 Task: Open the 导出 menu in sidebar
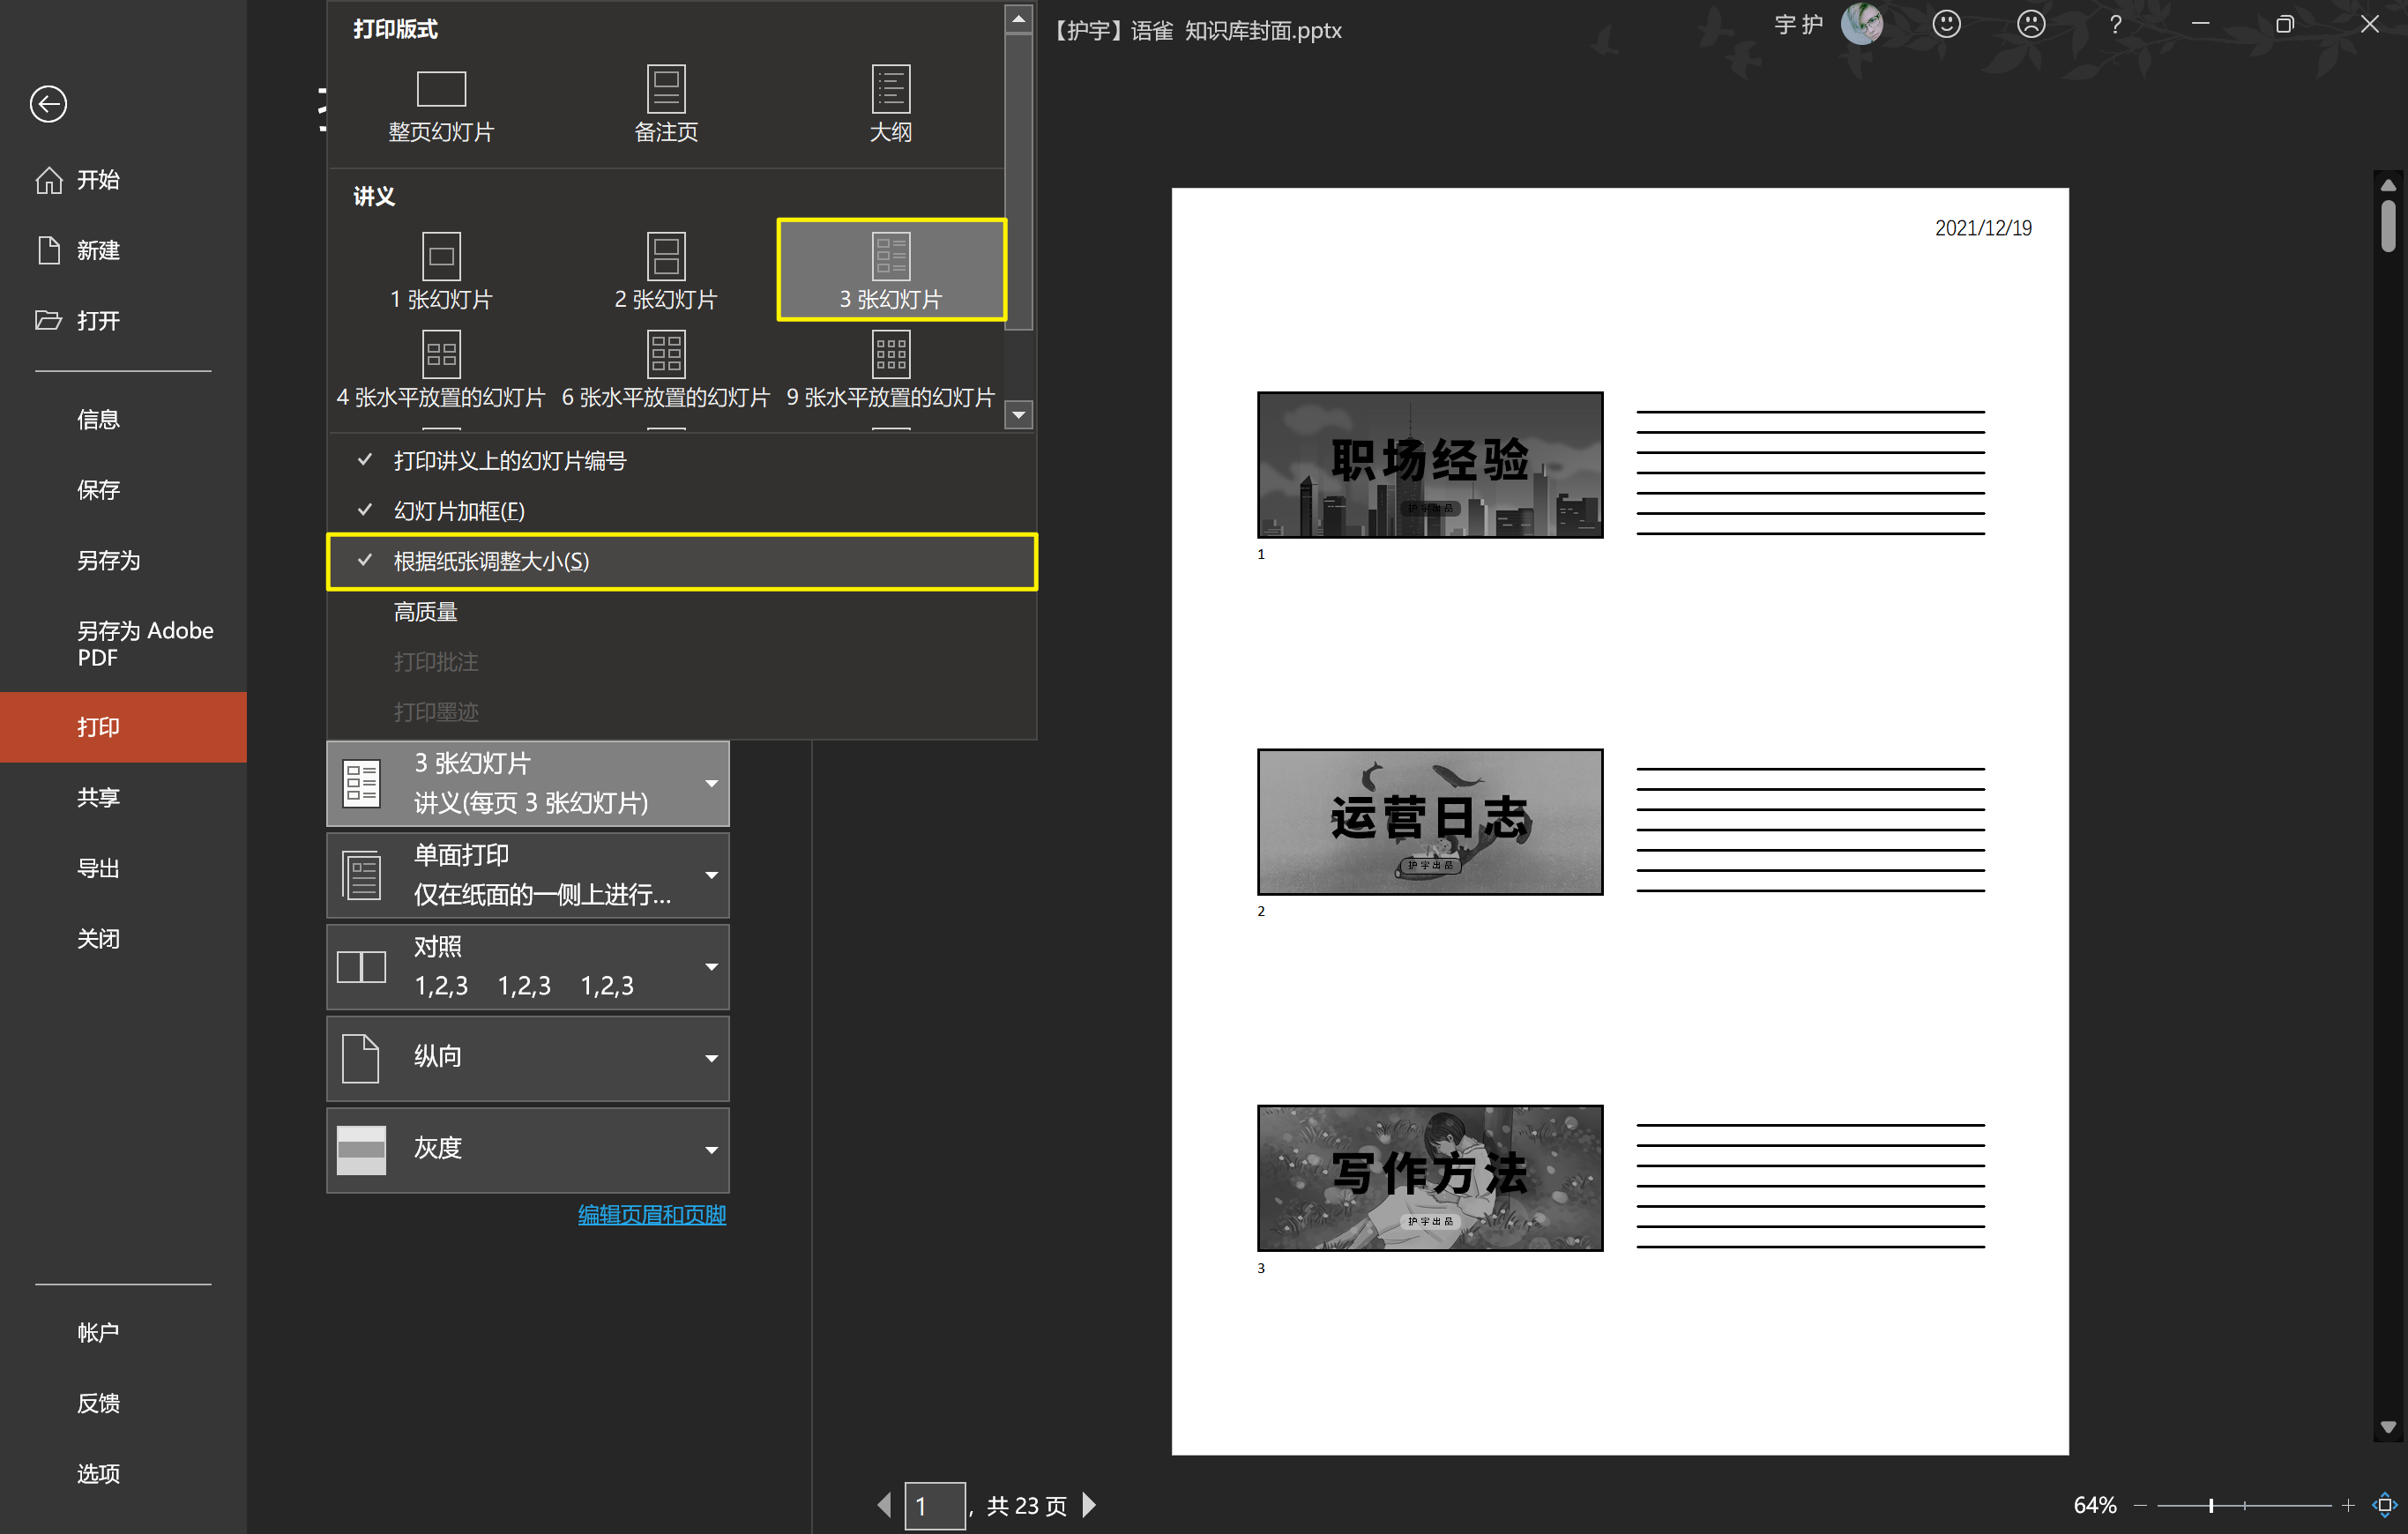pyautogui.click(x=98, y=868)
